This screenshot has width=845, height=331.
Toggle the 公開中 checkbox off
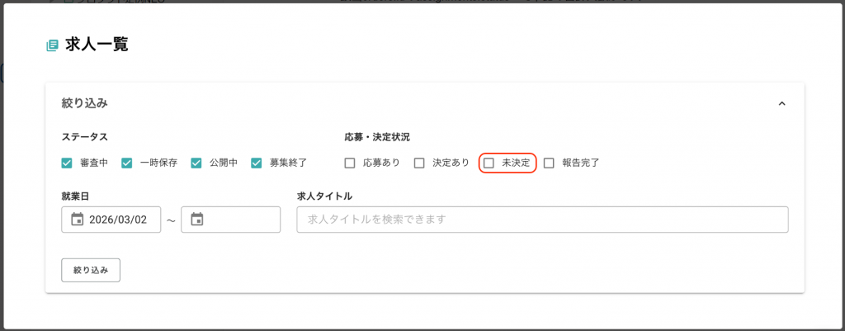coord(196,163)
